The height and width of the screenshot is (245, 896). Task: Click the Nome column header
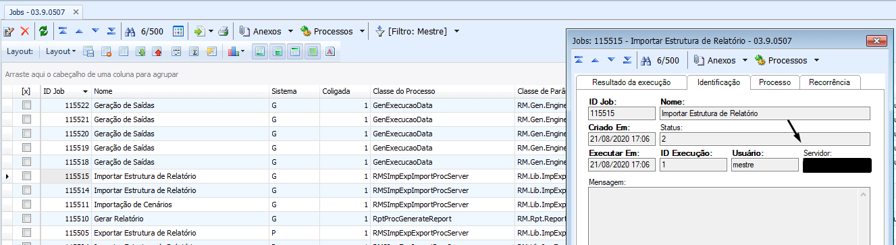[180, 91]
